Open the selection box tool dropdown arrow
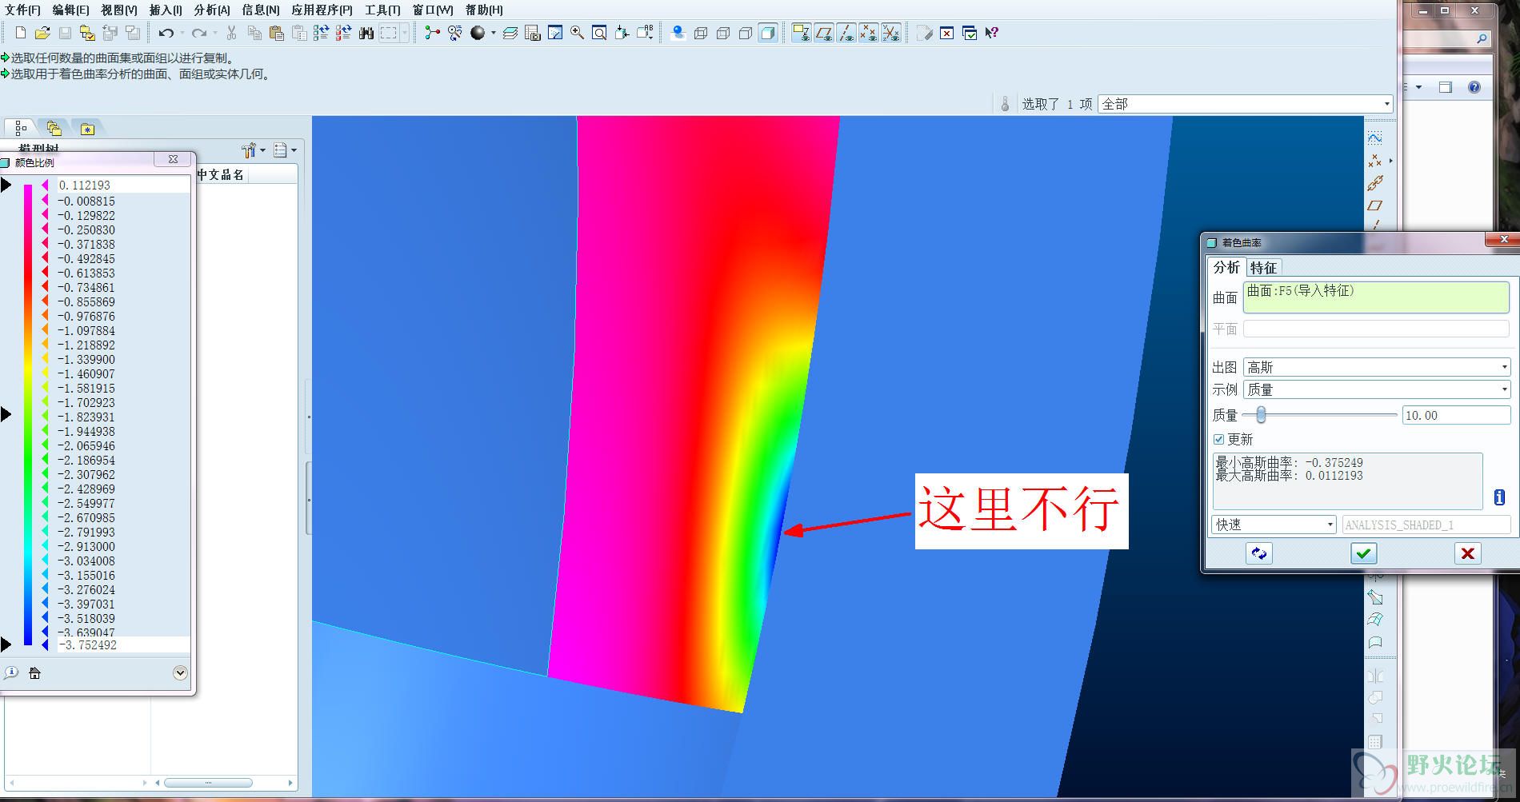 tap(405, 33)
